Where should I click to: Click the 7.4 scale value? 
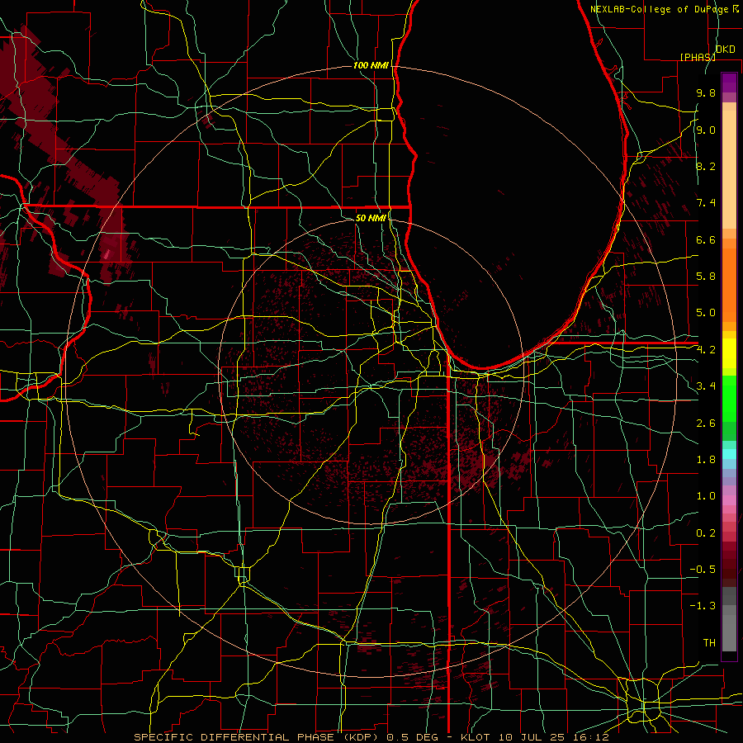click(x=706, y=203)
